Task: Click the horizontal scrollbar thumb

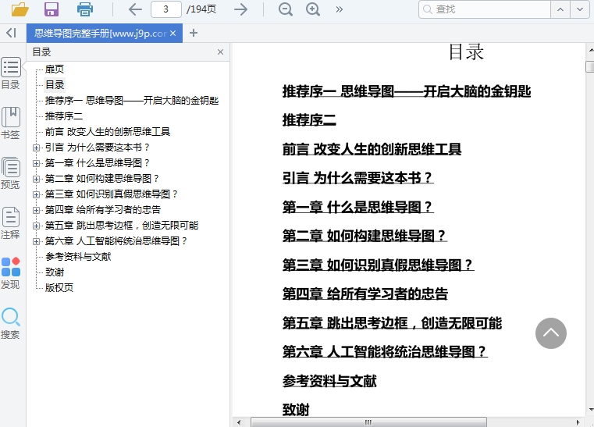Action: coord(368,422)
